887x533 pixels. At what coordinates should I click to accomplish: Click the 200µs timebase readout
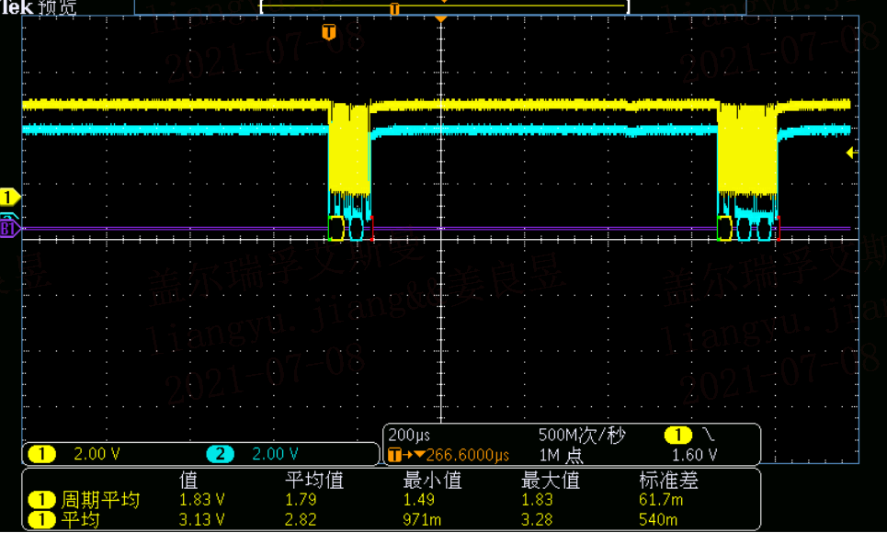pos(409,435)
